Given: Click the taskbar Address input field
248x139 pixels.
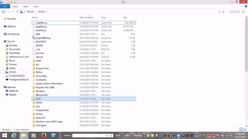Looking at the screenshot, I should [89, 136].
